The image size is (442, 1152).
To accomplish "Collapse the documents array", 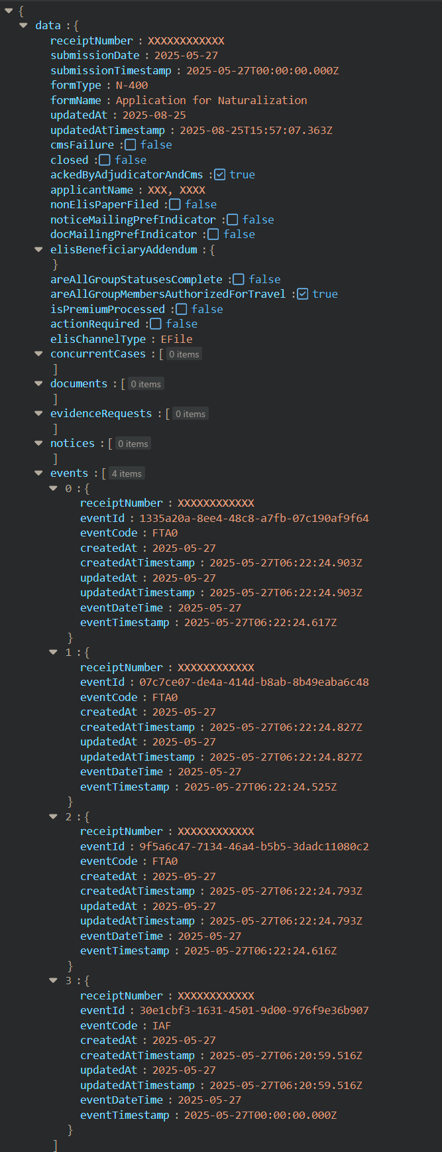I will (x=38, y=383).
